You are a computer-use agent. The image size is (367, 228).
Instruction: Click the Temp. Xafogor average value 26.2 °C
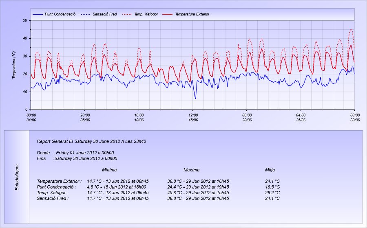click(x=272, y=193)
